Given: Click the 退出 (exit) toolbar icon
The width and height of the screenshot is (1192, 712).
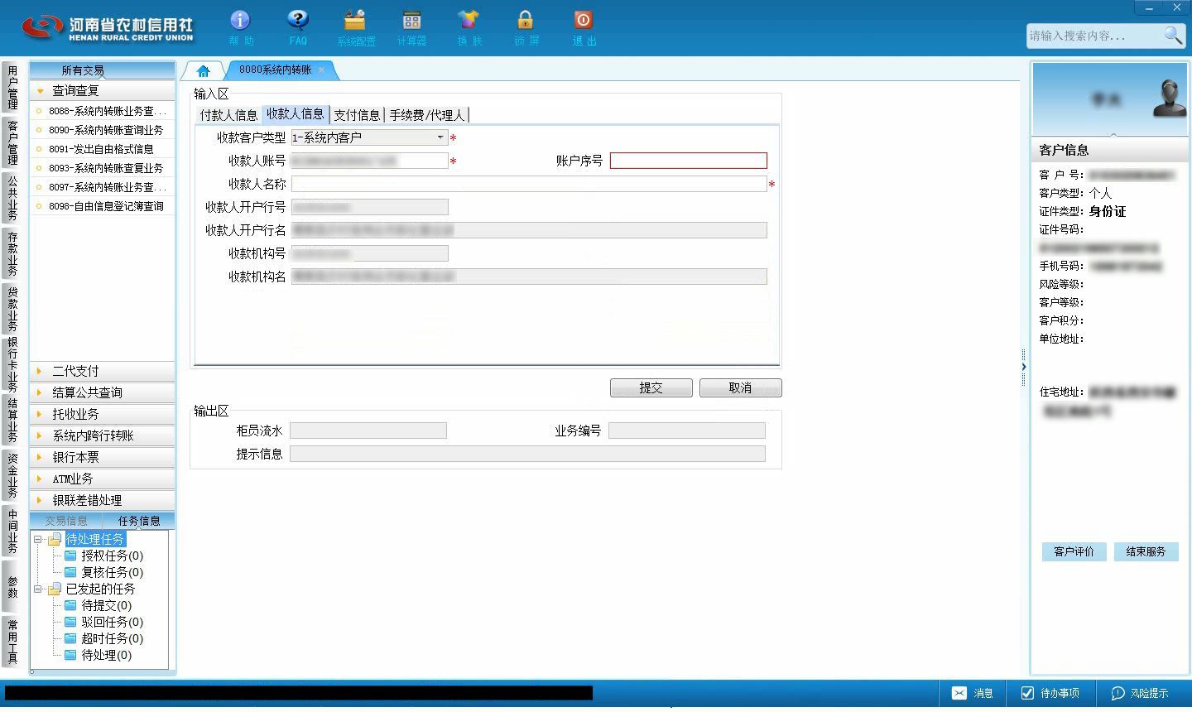Looking at the screenshot, I should point(584,28).
